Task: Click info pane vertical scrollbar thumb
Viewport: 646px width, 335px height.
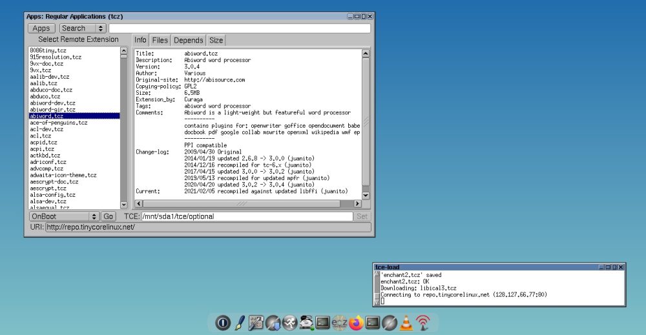Action: point(366,122)
